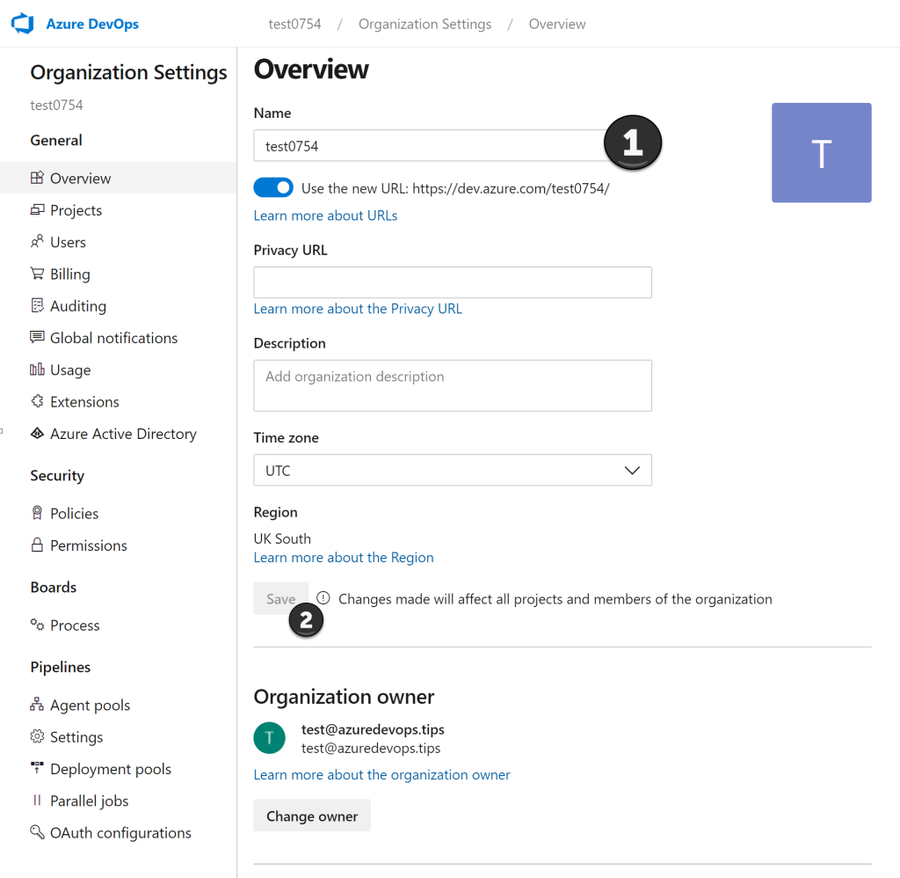Open Auditing from the sidebar icon

35,305
